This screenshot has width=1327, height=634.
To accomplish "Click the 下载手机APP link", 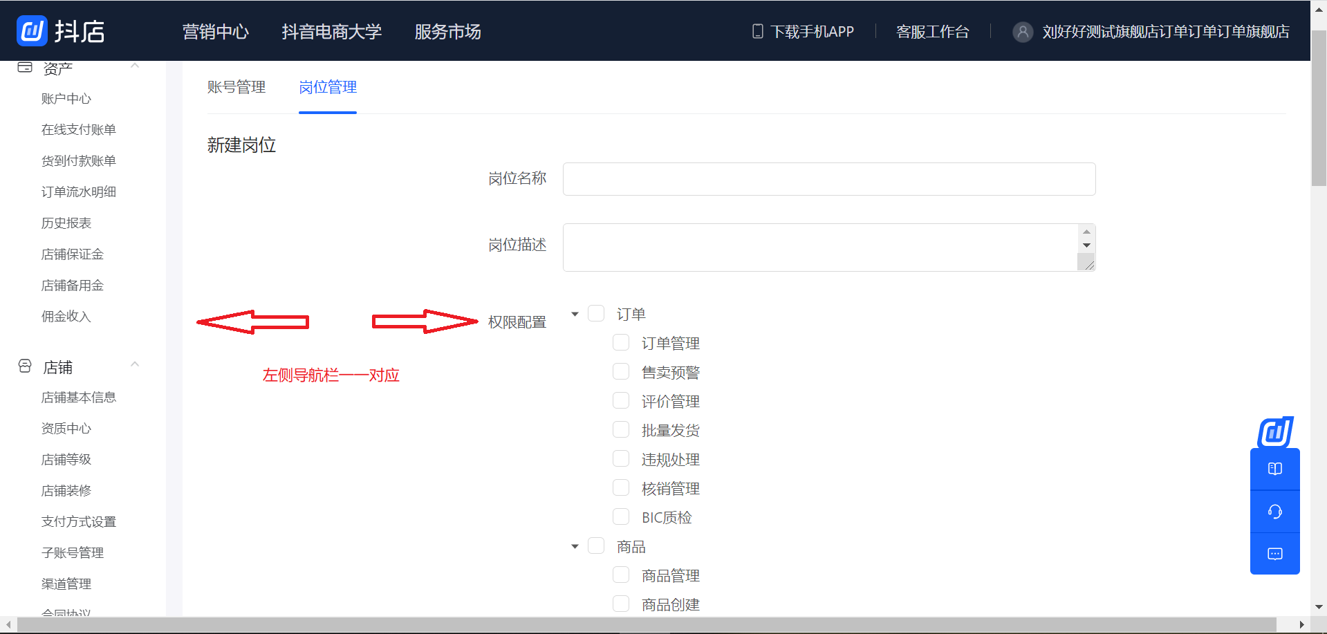I will tap(813, 32).
